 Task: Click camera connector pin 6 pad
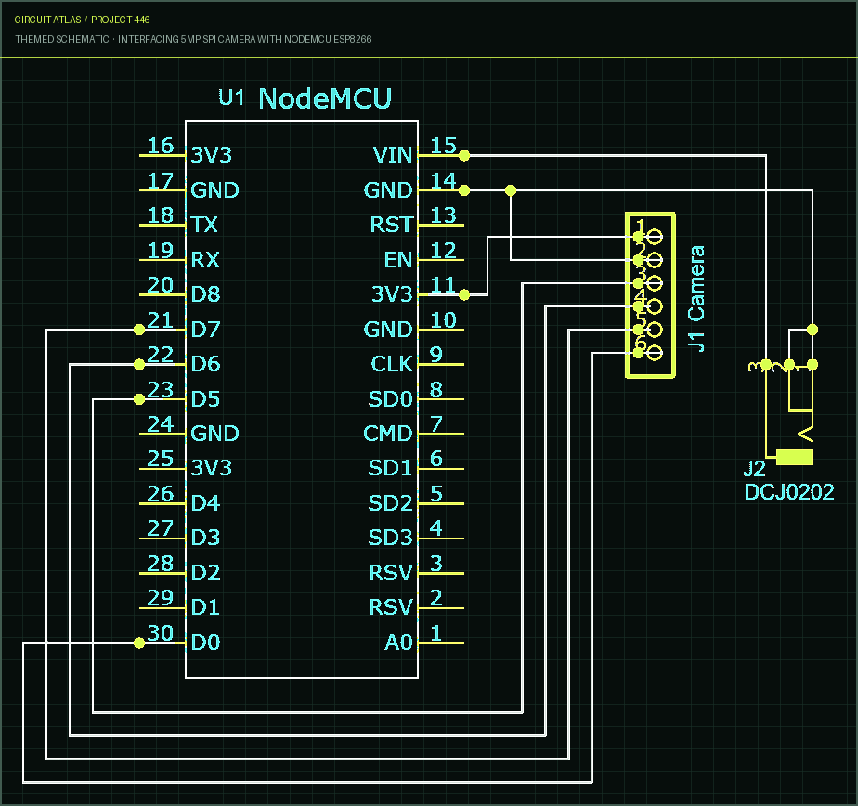pos(655,353)
